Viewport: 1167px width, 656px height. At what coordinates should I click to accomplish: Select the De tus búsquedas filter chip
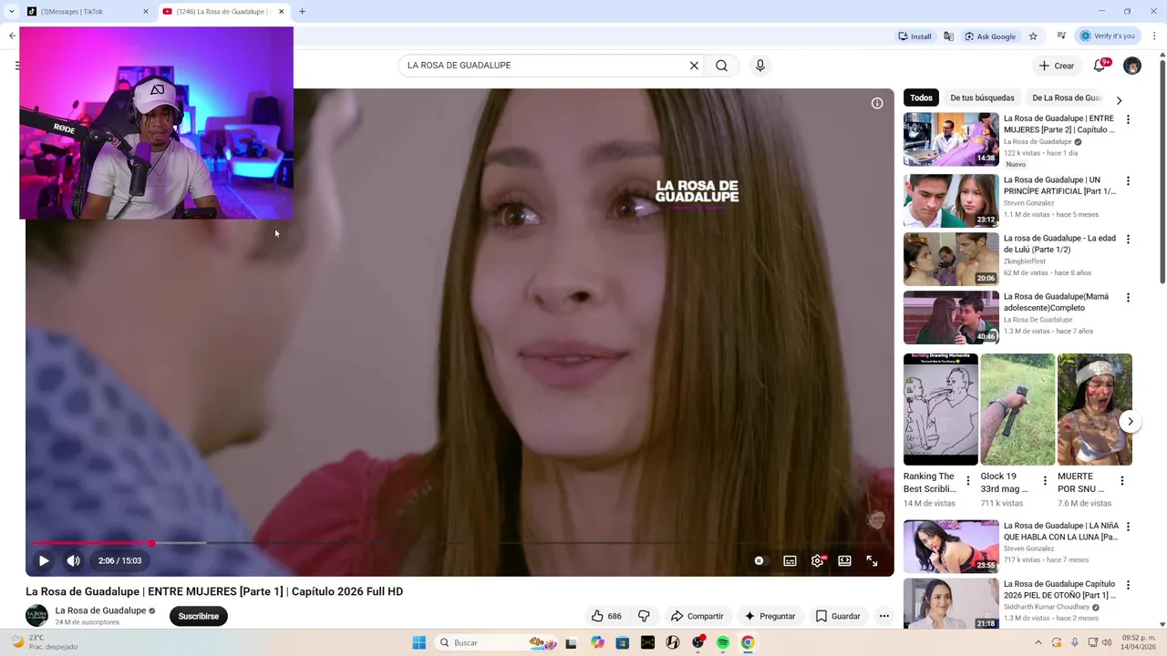[982, 97]
